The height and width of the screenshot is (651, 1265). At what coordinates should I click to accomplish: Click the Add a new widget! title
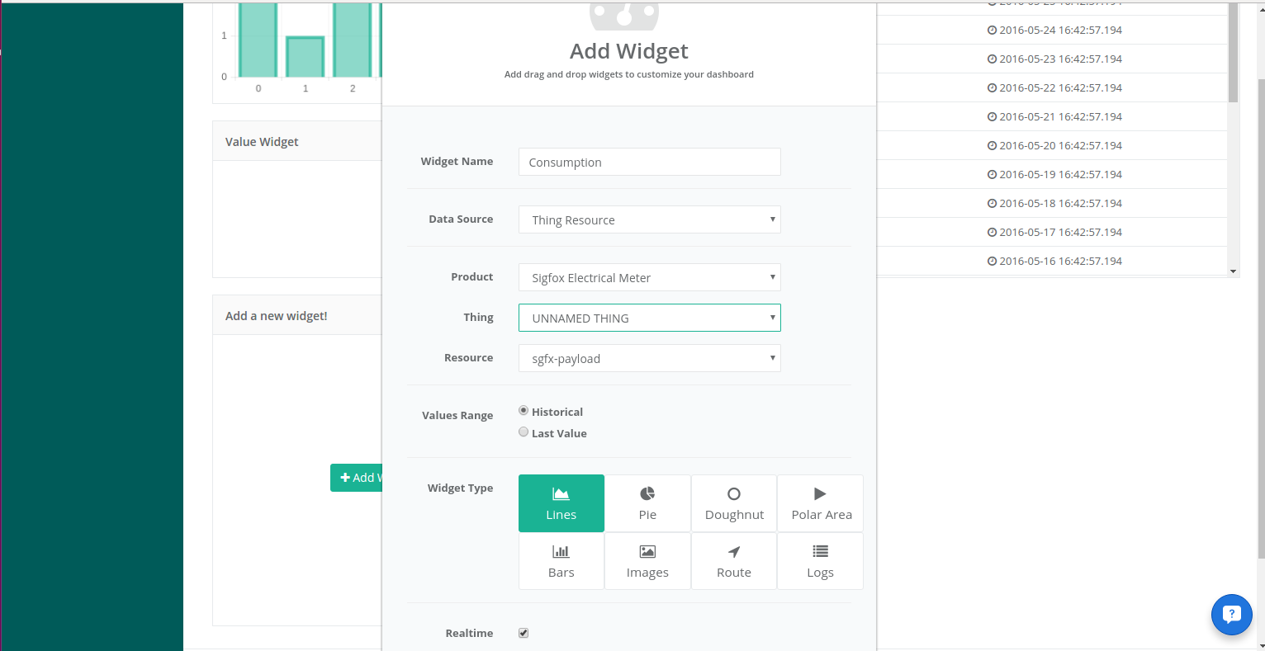pos(277,316)
